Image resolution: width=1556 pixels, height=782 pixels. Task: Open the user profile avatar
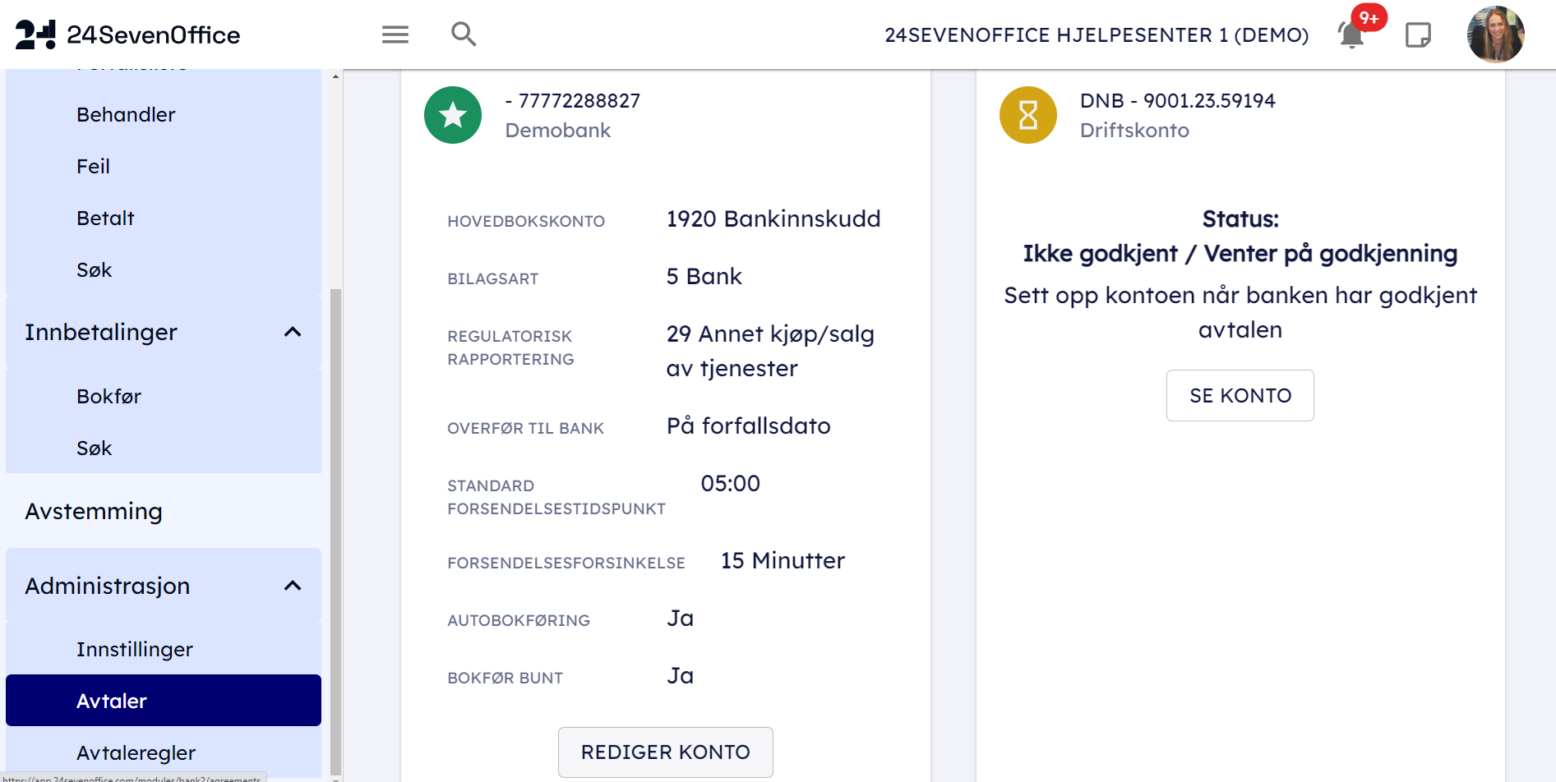pyautogui.click(x=1495, y=34)
